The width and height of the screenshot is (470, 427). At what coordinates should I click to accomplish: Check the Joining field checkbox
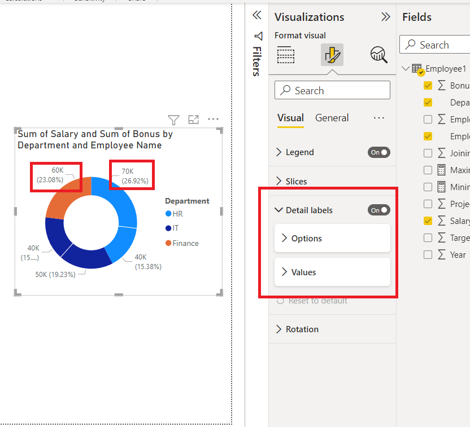428,153
